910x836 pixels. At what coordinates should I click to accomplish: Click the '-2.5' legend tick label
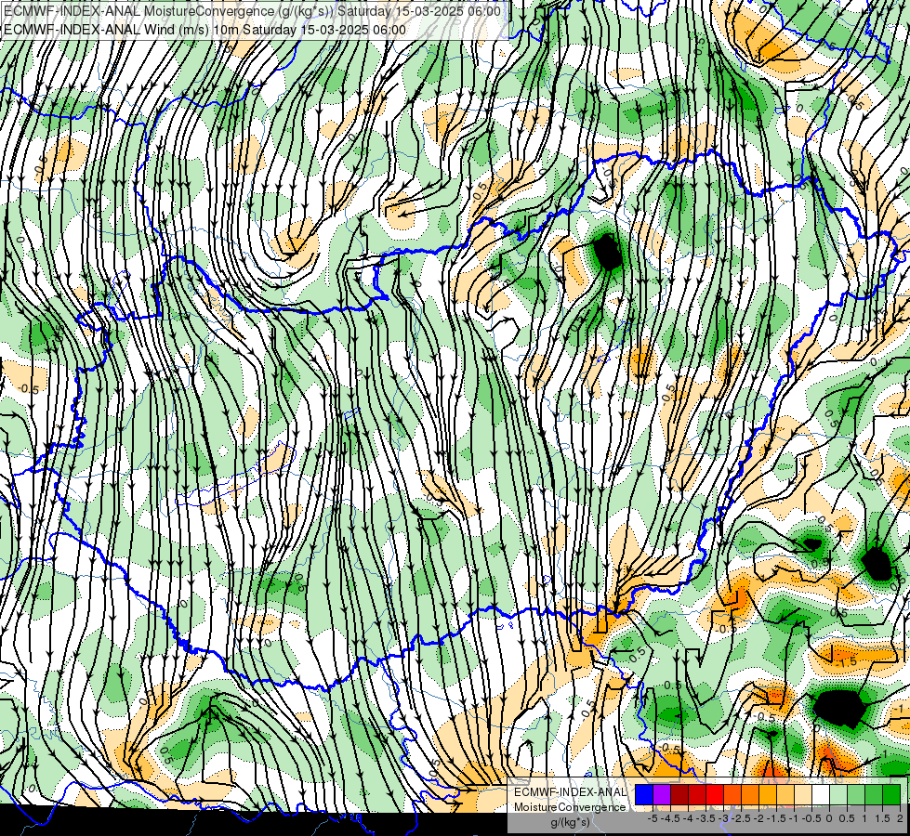741,818
